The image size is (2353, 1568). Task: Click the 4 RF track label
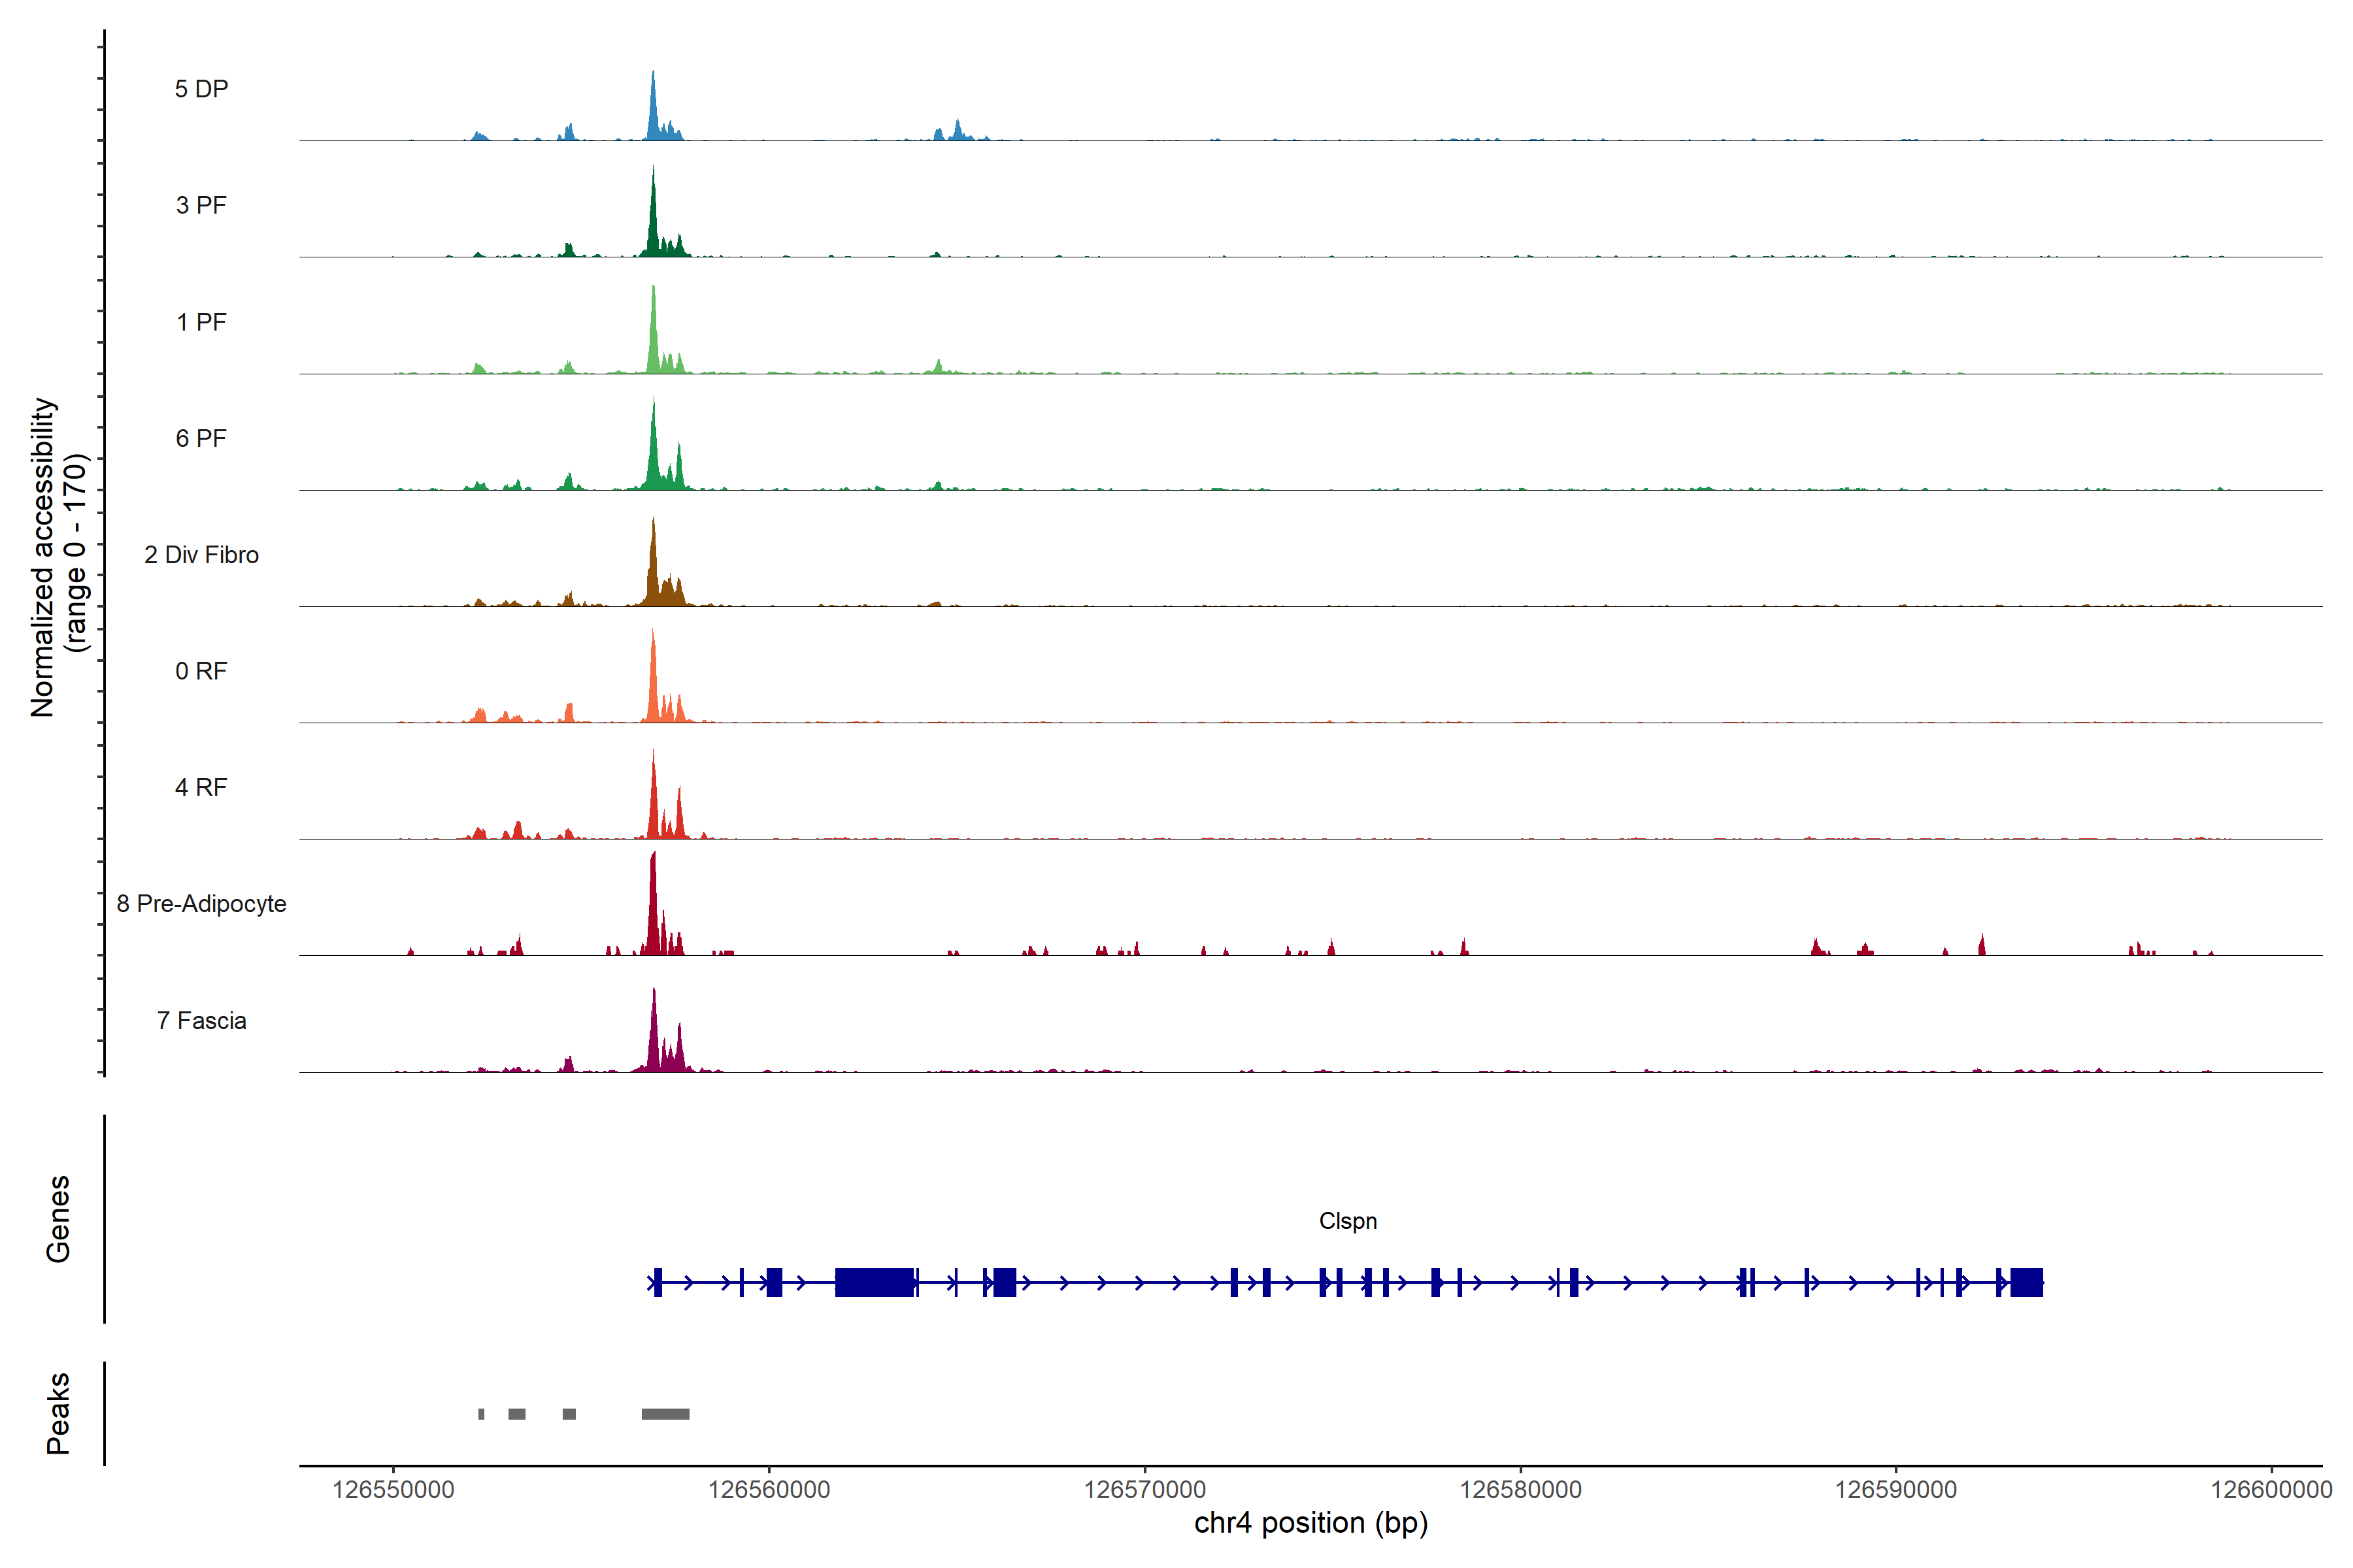click(x=201, y=787)
